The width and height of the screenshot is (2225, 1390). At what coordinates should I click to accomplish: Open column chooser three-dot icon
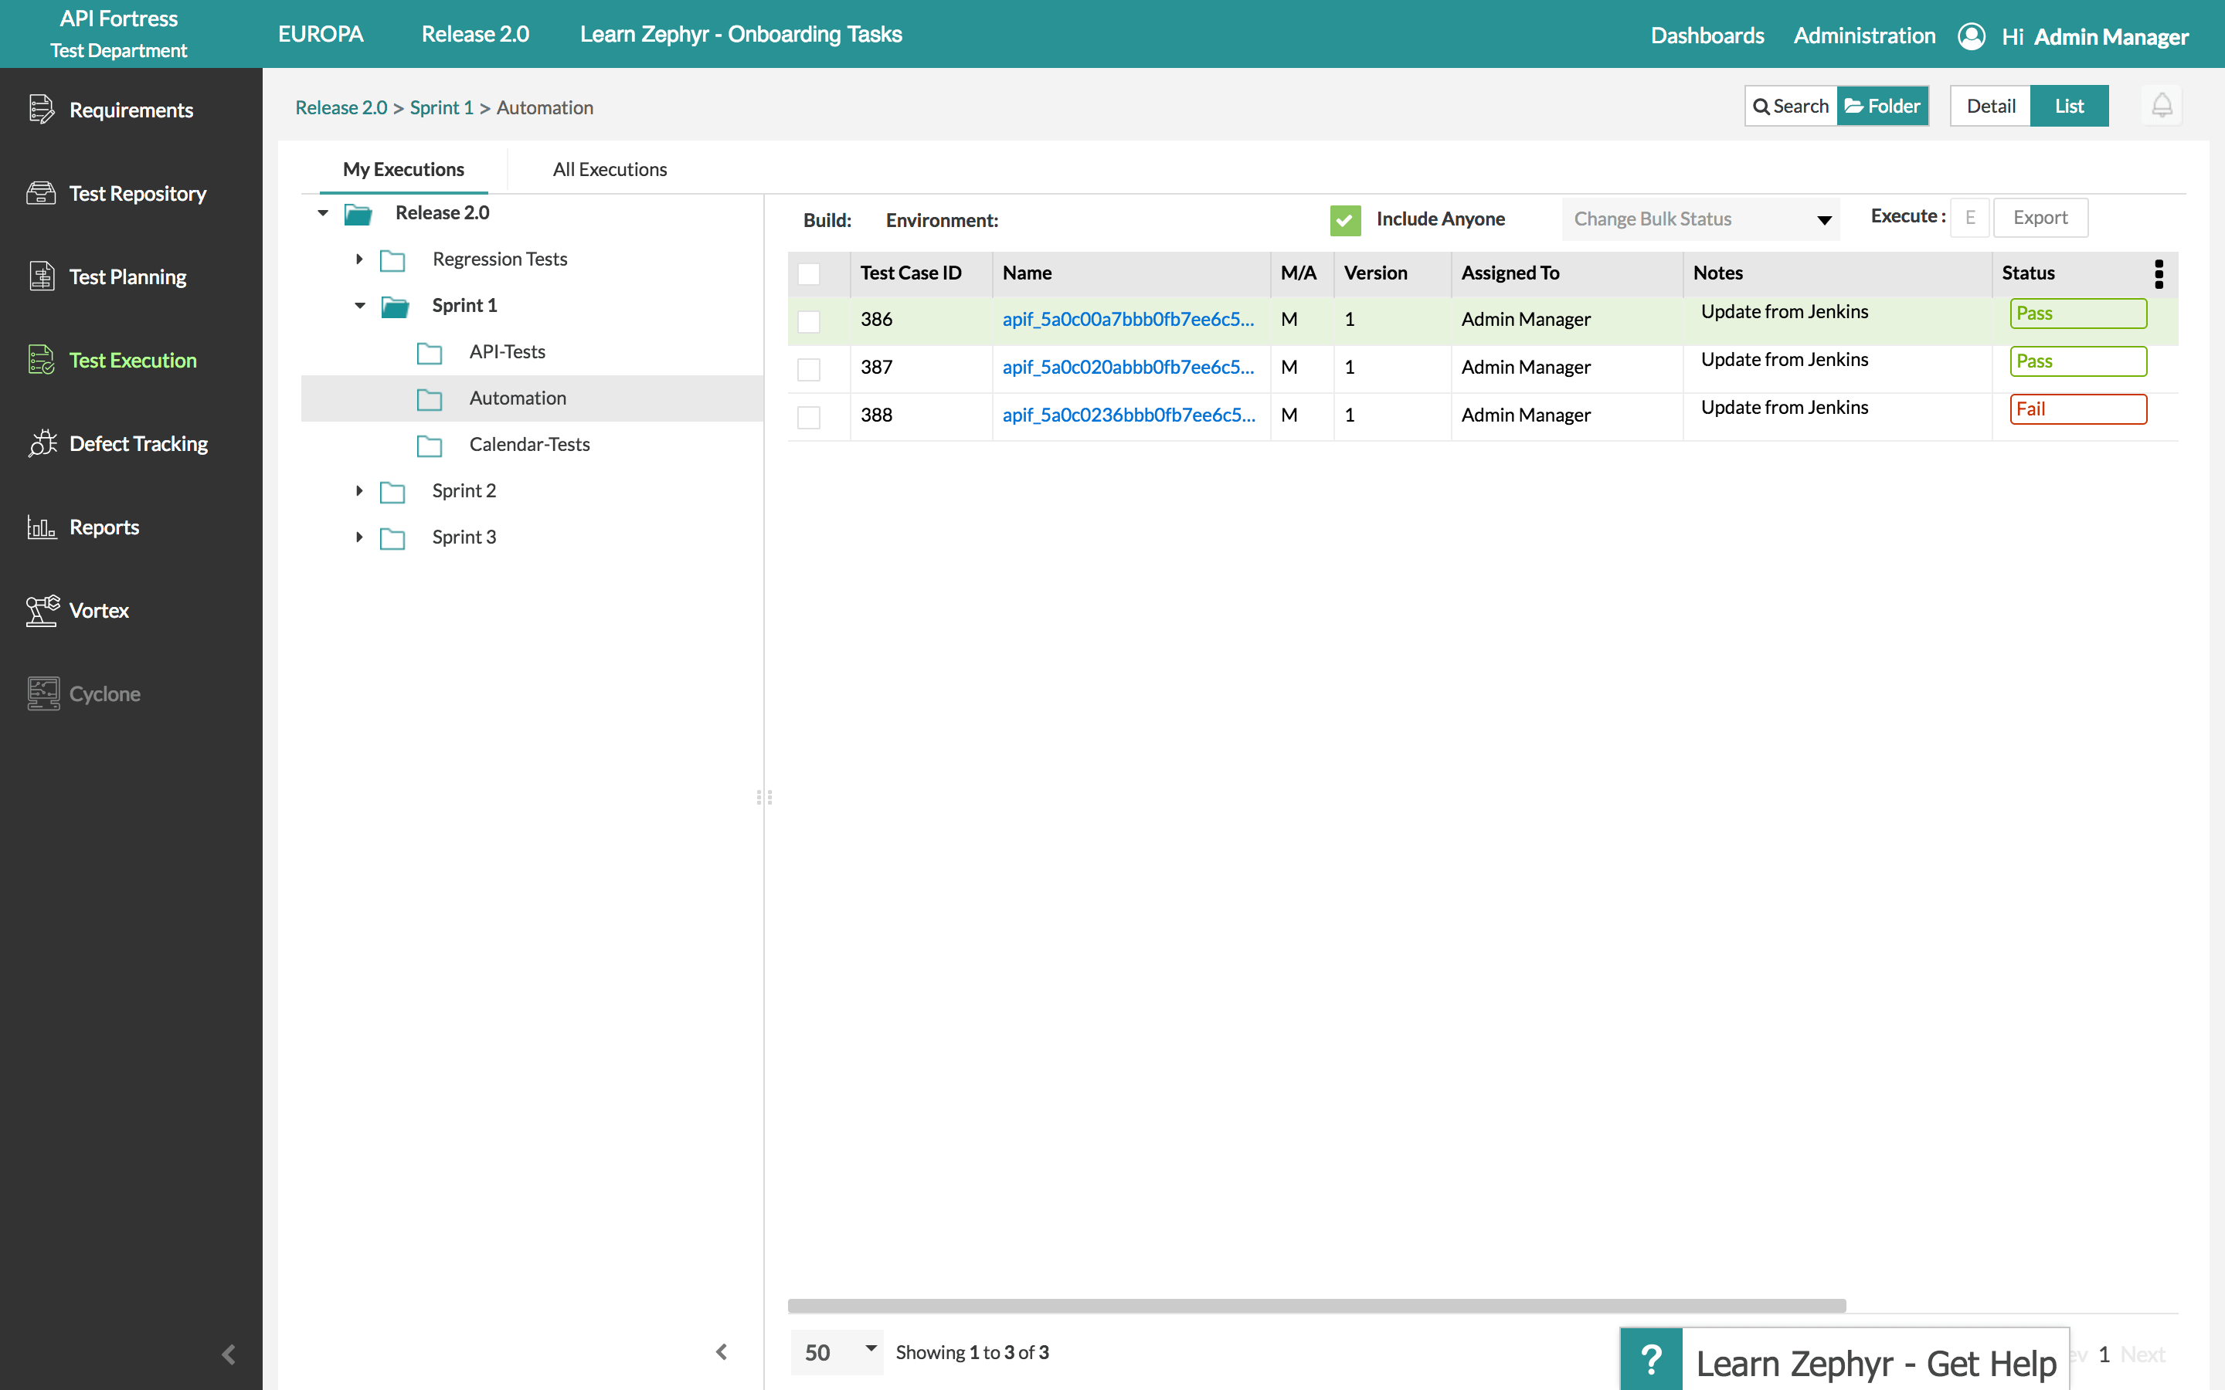click(x=2158, y=273)
